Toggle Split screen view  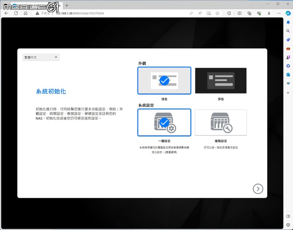pos(239,13)
